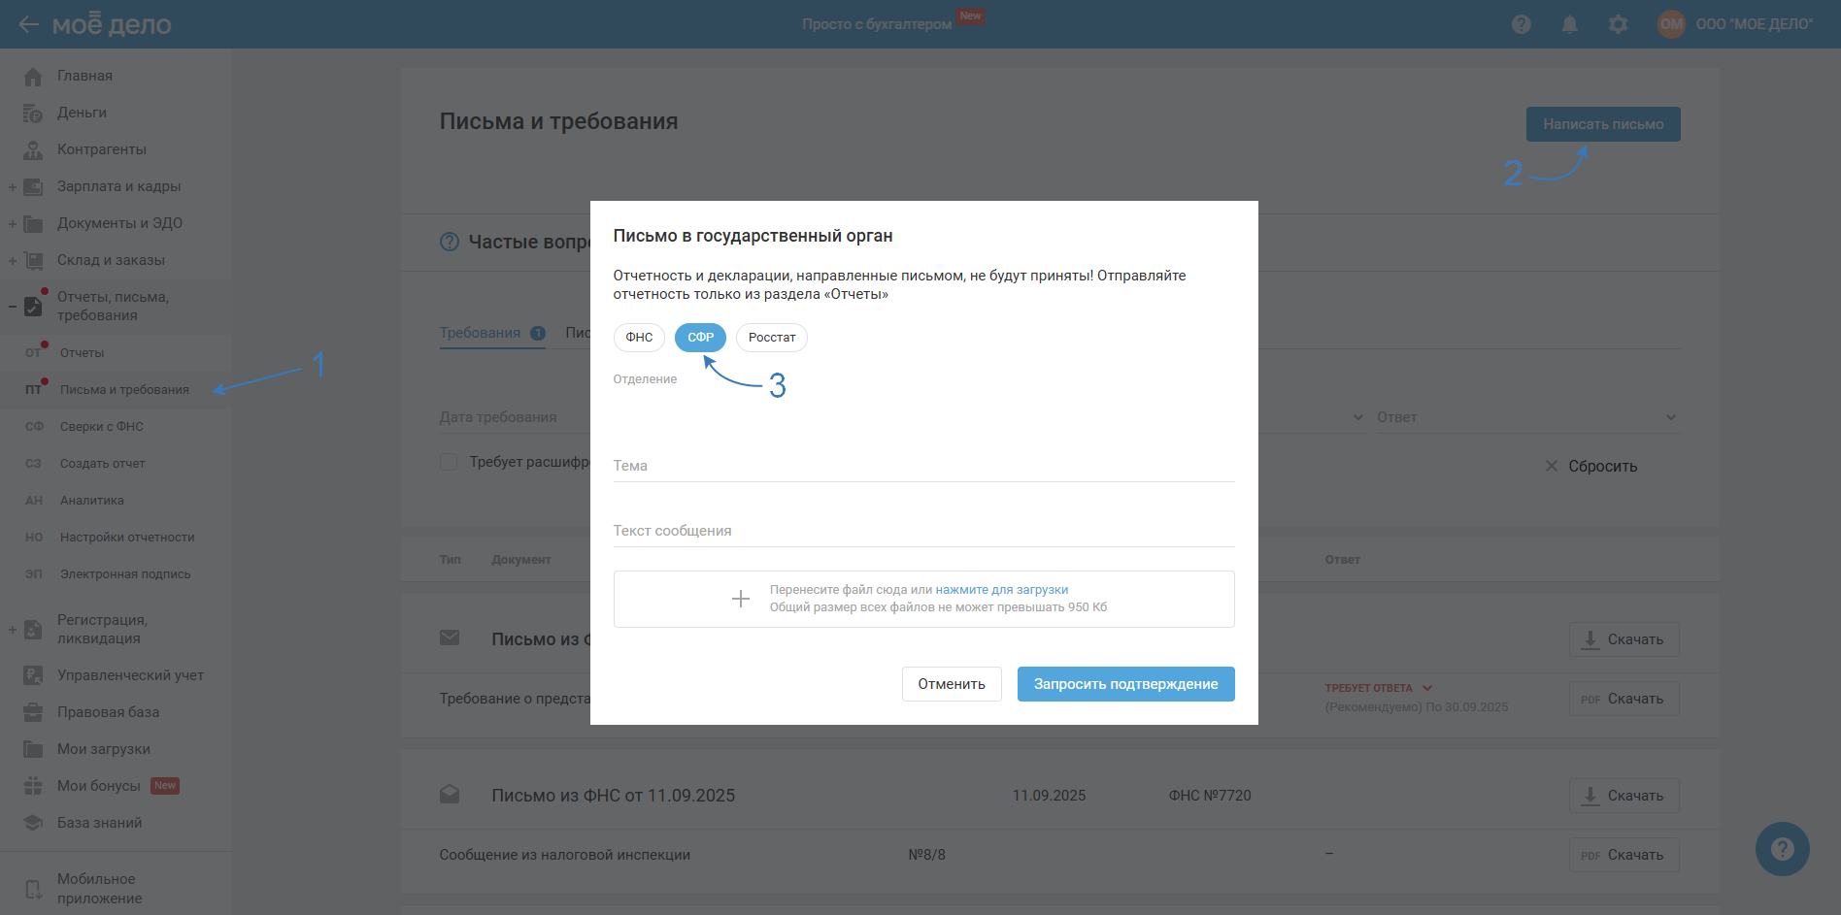Open notifications bell icon

pyautogui.click(x=1569, y=24)
